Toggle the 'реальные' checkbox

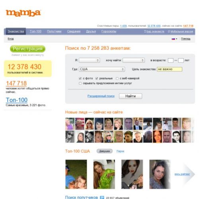[97, 78]
